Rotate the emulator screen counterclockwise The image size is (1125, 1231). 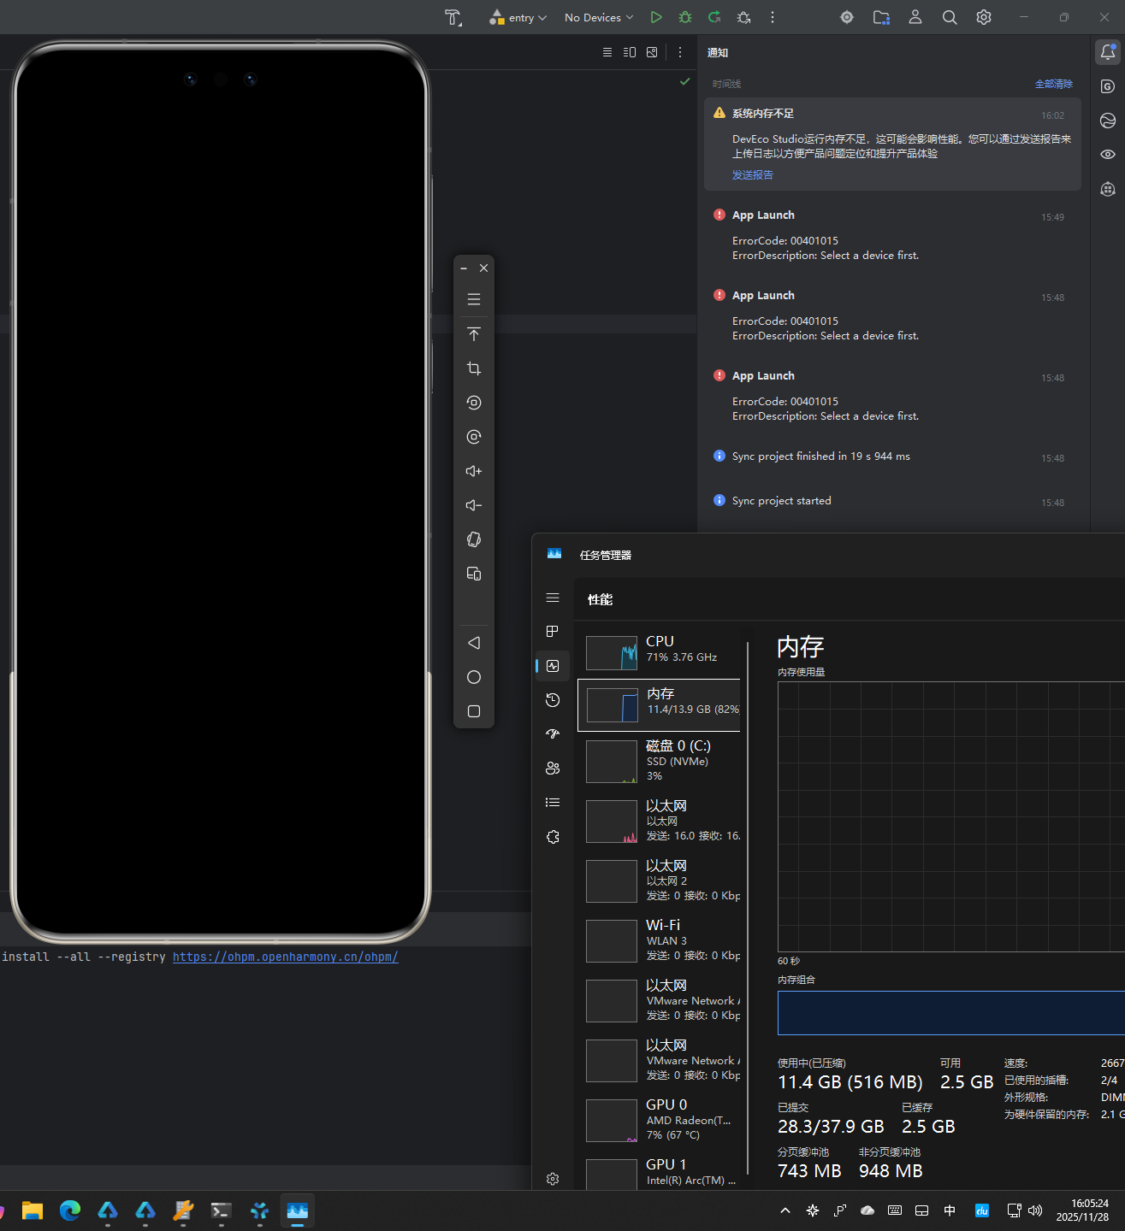[x=474, y=403]
